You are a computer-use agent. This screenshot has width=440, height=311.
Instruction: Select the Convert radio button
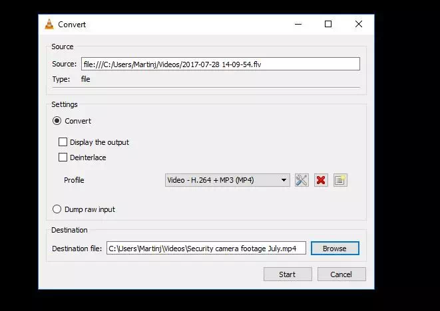click(57, 121)
